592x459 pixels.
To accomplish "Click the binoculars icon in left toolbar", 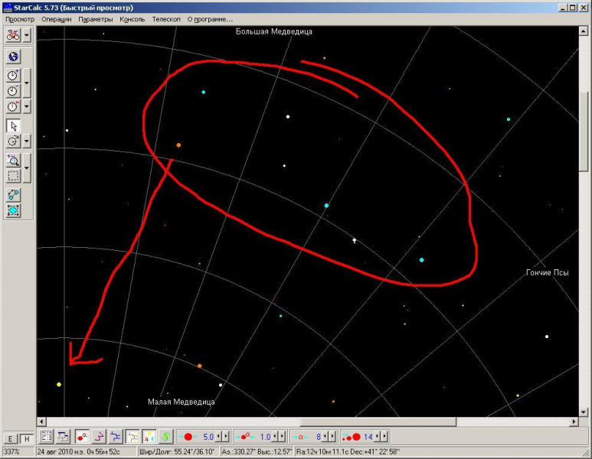I will pos(13,35).
